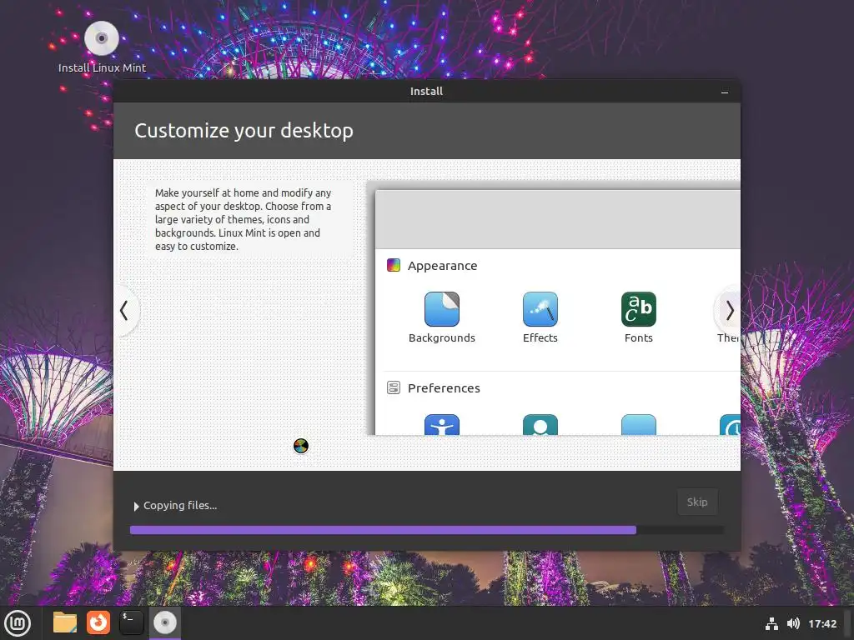Go to the previous installer slide
The image size is (854, 640).
coord(125,311)
